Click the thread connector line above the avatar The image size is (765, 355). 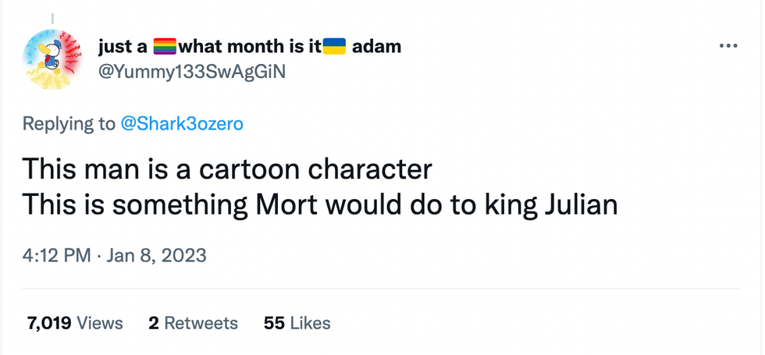(x=52, y=17)
